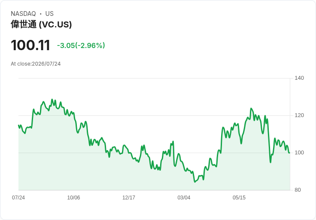Click the 10/06 x-axis date label
The image size is (316, 220).
[73, 198]
